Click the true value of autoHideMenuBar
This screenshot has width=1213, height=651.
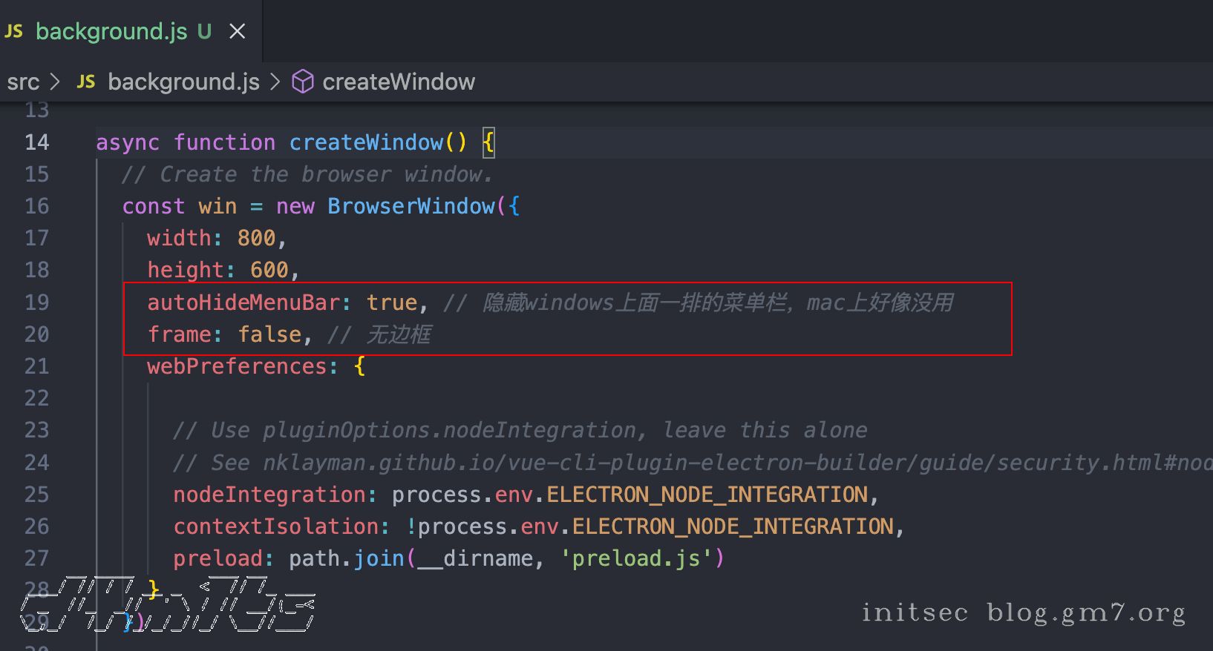[392, 303]
